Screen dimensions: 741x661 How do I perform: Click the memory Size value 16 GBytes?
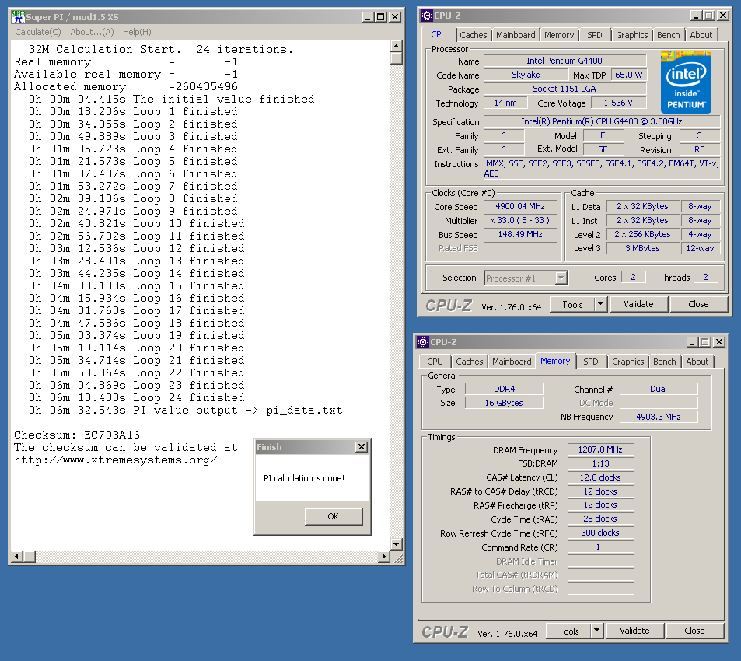tap(504, 403)
